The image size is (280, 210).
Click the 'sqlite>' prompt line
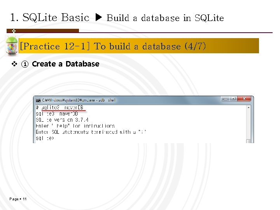tap(45, 138)
